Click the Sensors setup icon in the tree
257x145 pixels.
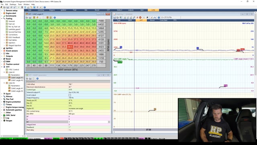click(4, 10)
